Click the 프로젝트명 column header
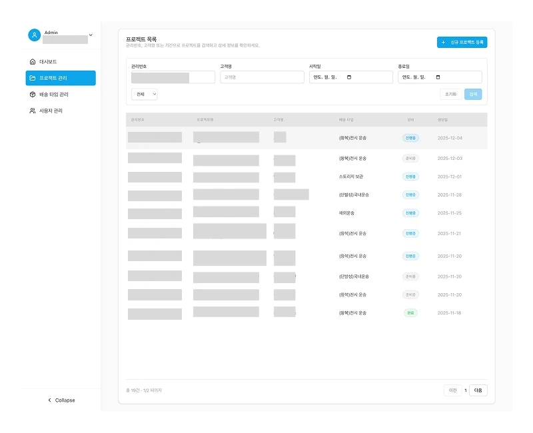533x433 pixels. (205, 120)
